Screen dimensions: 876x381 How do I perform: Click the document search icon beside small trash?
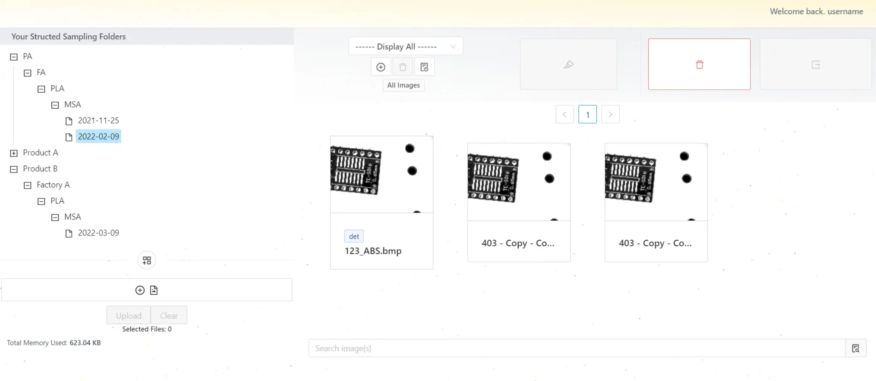(424, 67)
